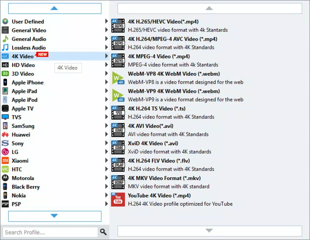Click the Sony logo icon

(5, 143)
